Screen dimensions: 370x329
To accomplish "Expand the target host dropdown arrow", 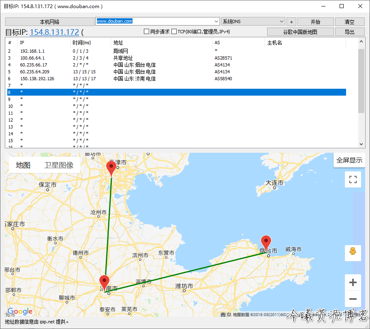I will pos(216,21).
